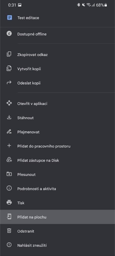Toggle the Dostupné offline checkmark icon
The height and width of the screenshot is (256, 115).
coord(9,34)
